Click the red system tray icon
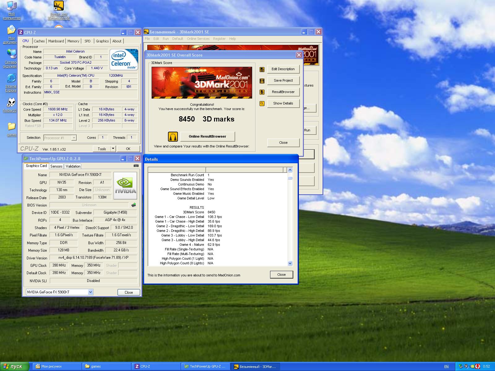Viewport: 495px width, 371px height. [x=478, y=367]
